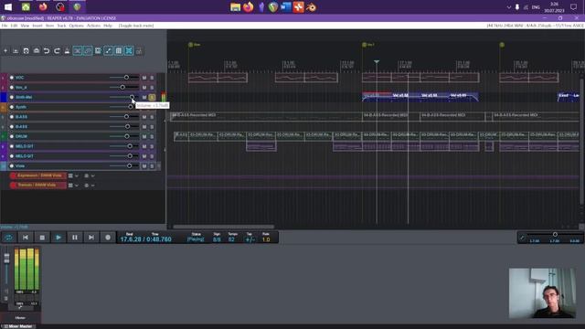The height and width of the screenshot is (329, 585).
Task: Click the record button in transport
Action: [x=108, y=238]
